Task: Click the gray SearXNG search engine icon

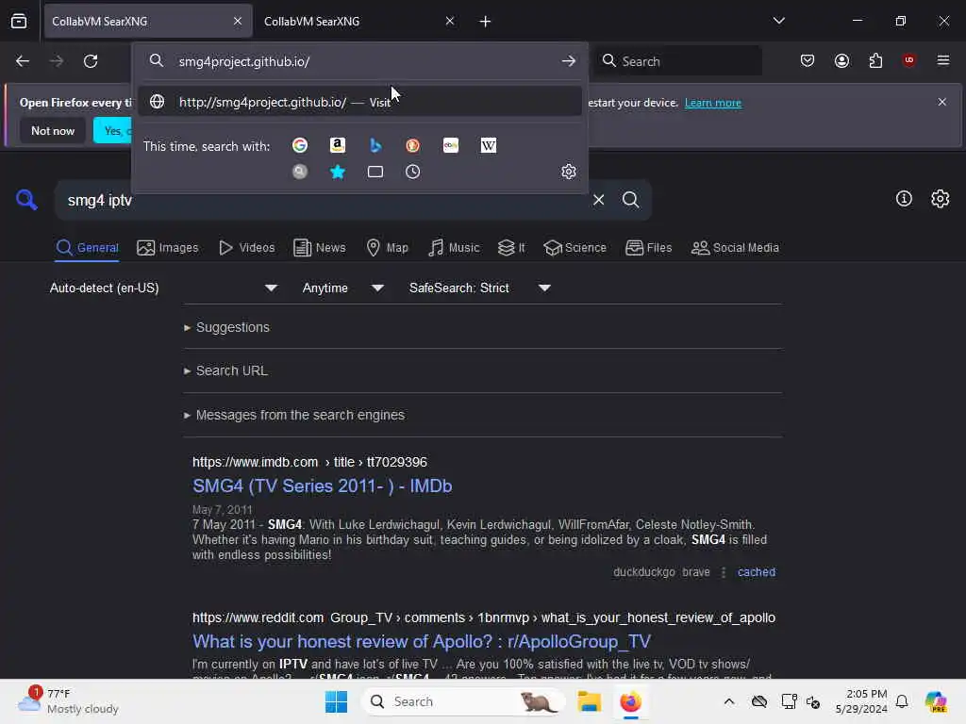Action: (300, 172)
